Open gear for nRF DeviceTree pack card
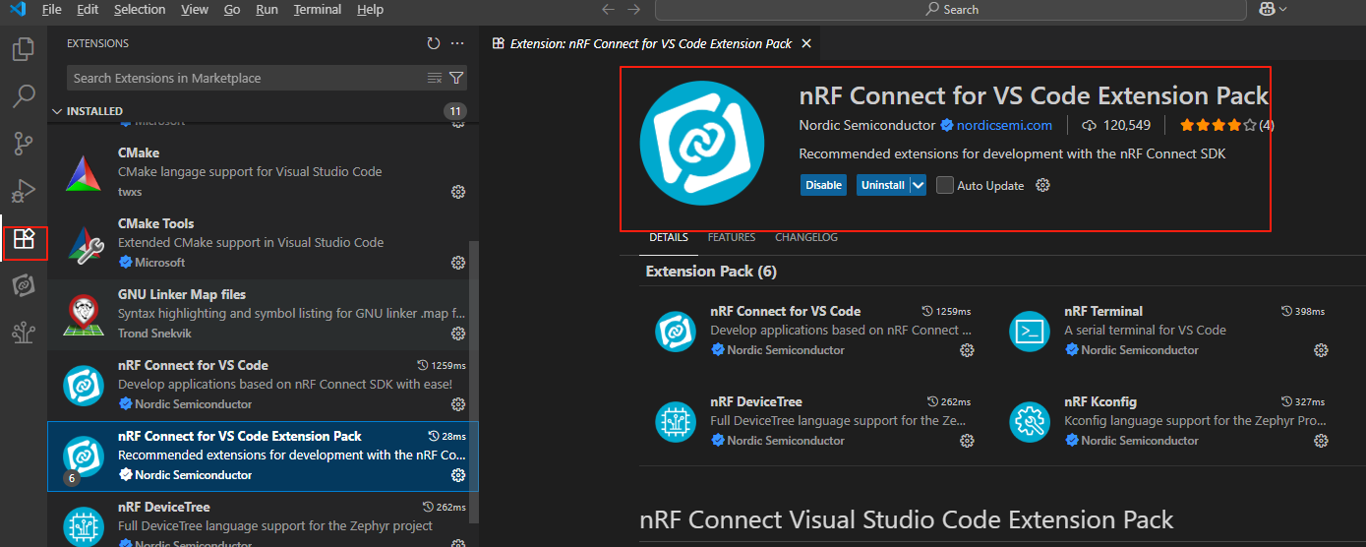This screenshot has height=547, width=1366. pos(968,441)
